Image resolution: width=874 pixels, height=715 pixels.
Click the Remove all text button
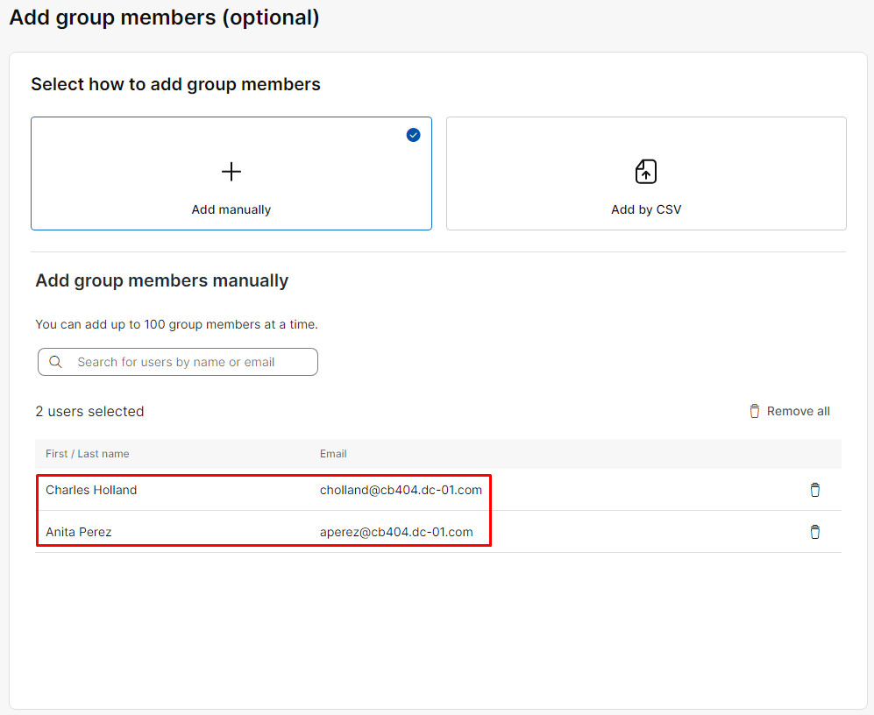click(x=798, y=411)
